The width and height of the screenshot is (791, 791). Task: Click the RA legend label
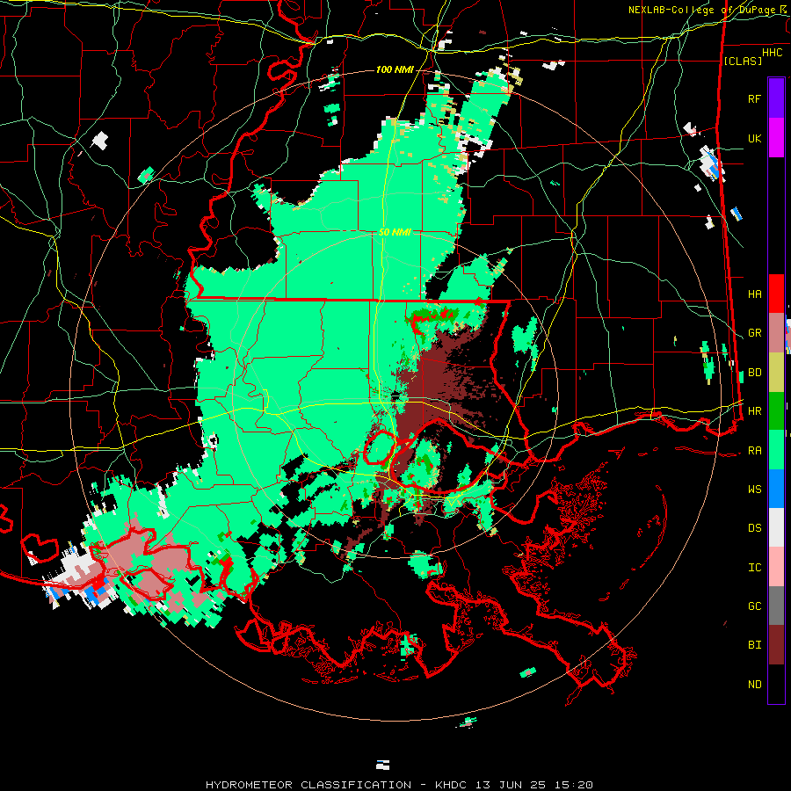[754, 451]
